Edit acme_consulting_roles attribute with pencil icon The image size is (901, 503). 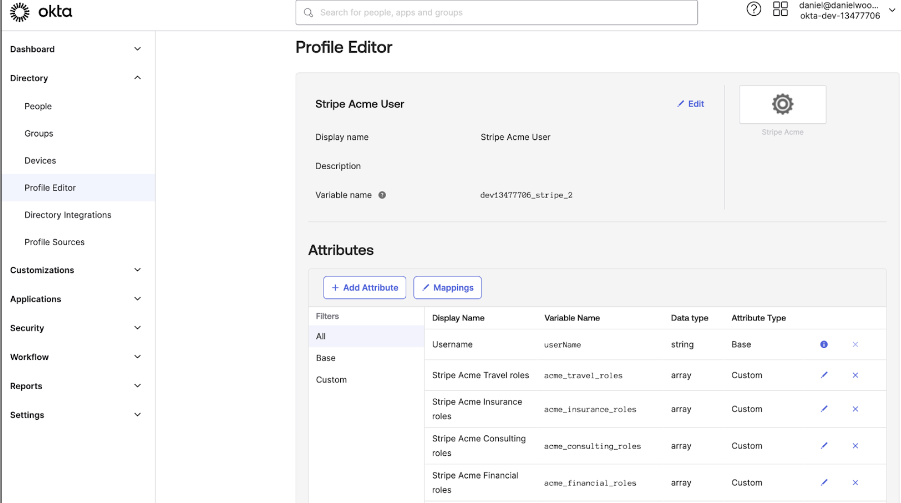click(x=824, y=446)
